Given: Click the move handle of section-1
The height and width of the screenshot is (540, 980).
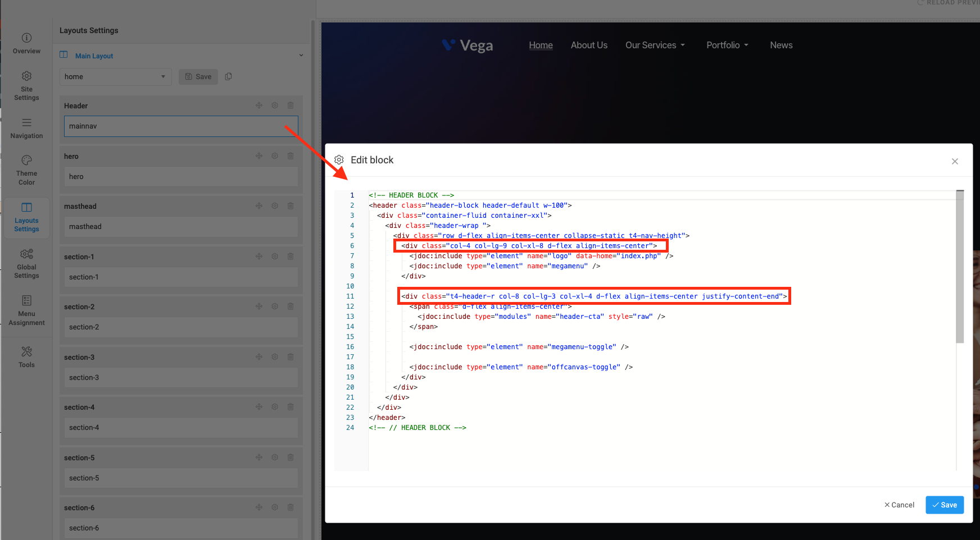Looking at the screenshot, I should (259, 257).
